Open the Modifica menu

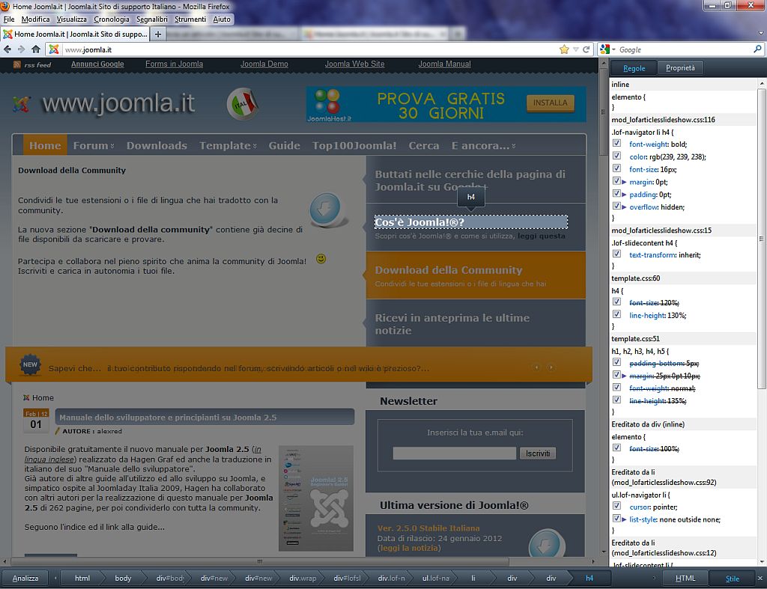(x=35, y=19)
